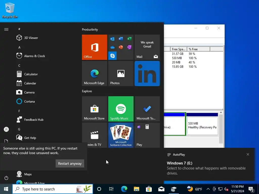This screenshot has height=194, width=259.
Task: Open File Explorer on the taskbar
Action: [x=136, y=189]
